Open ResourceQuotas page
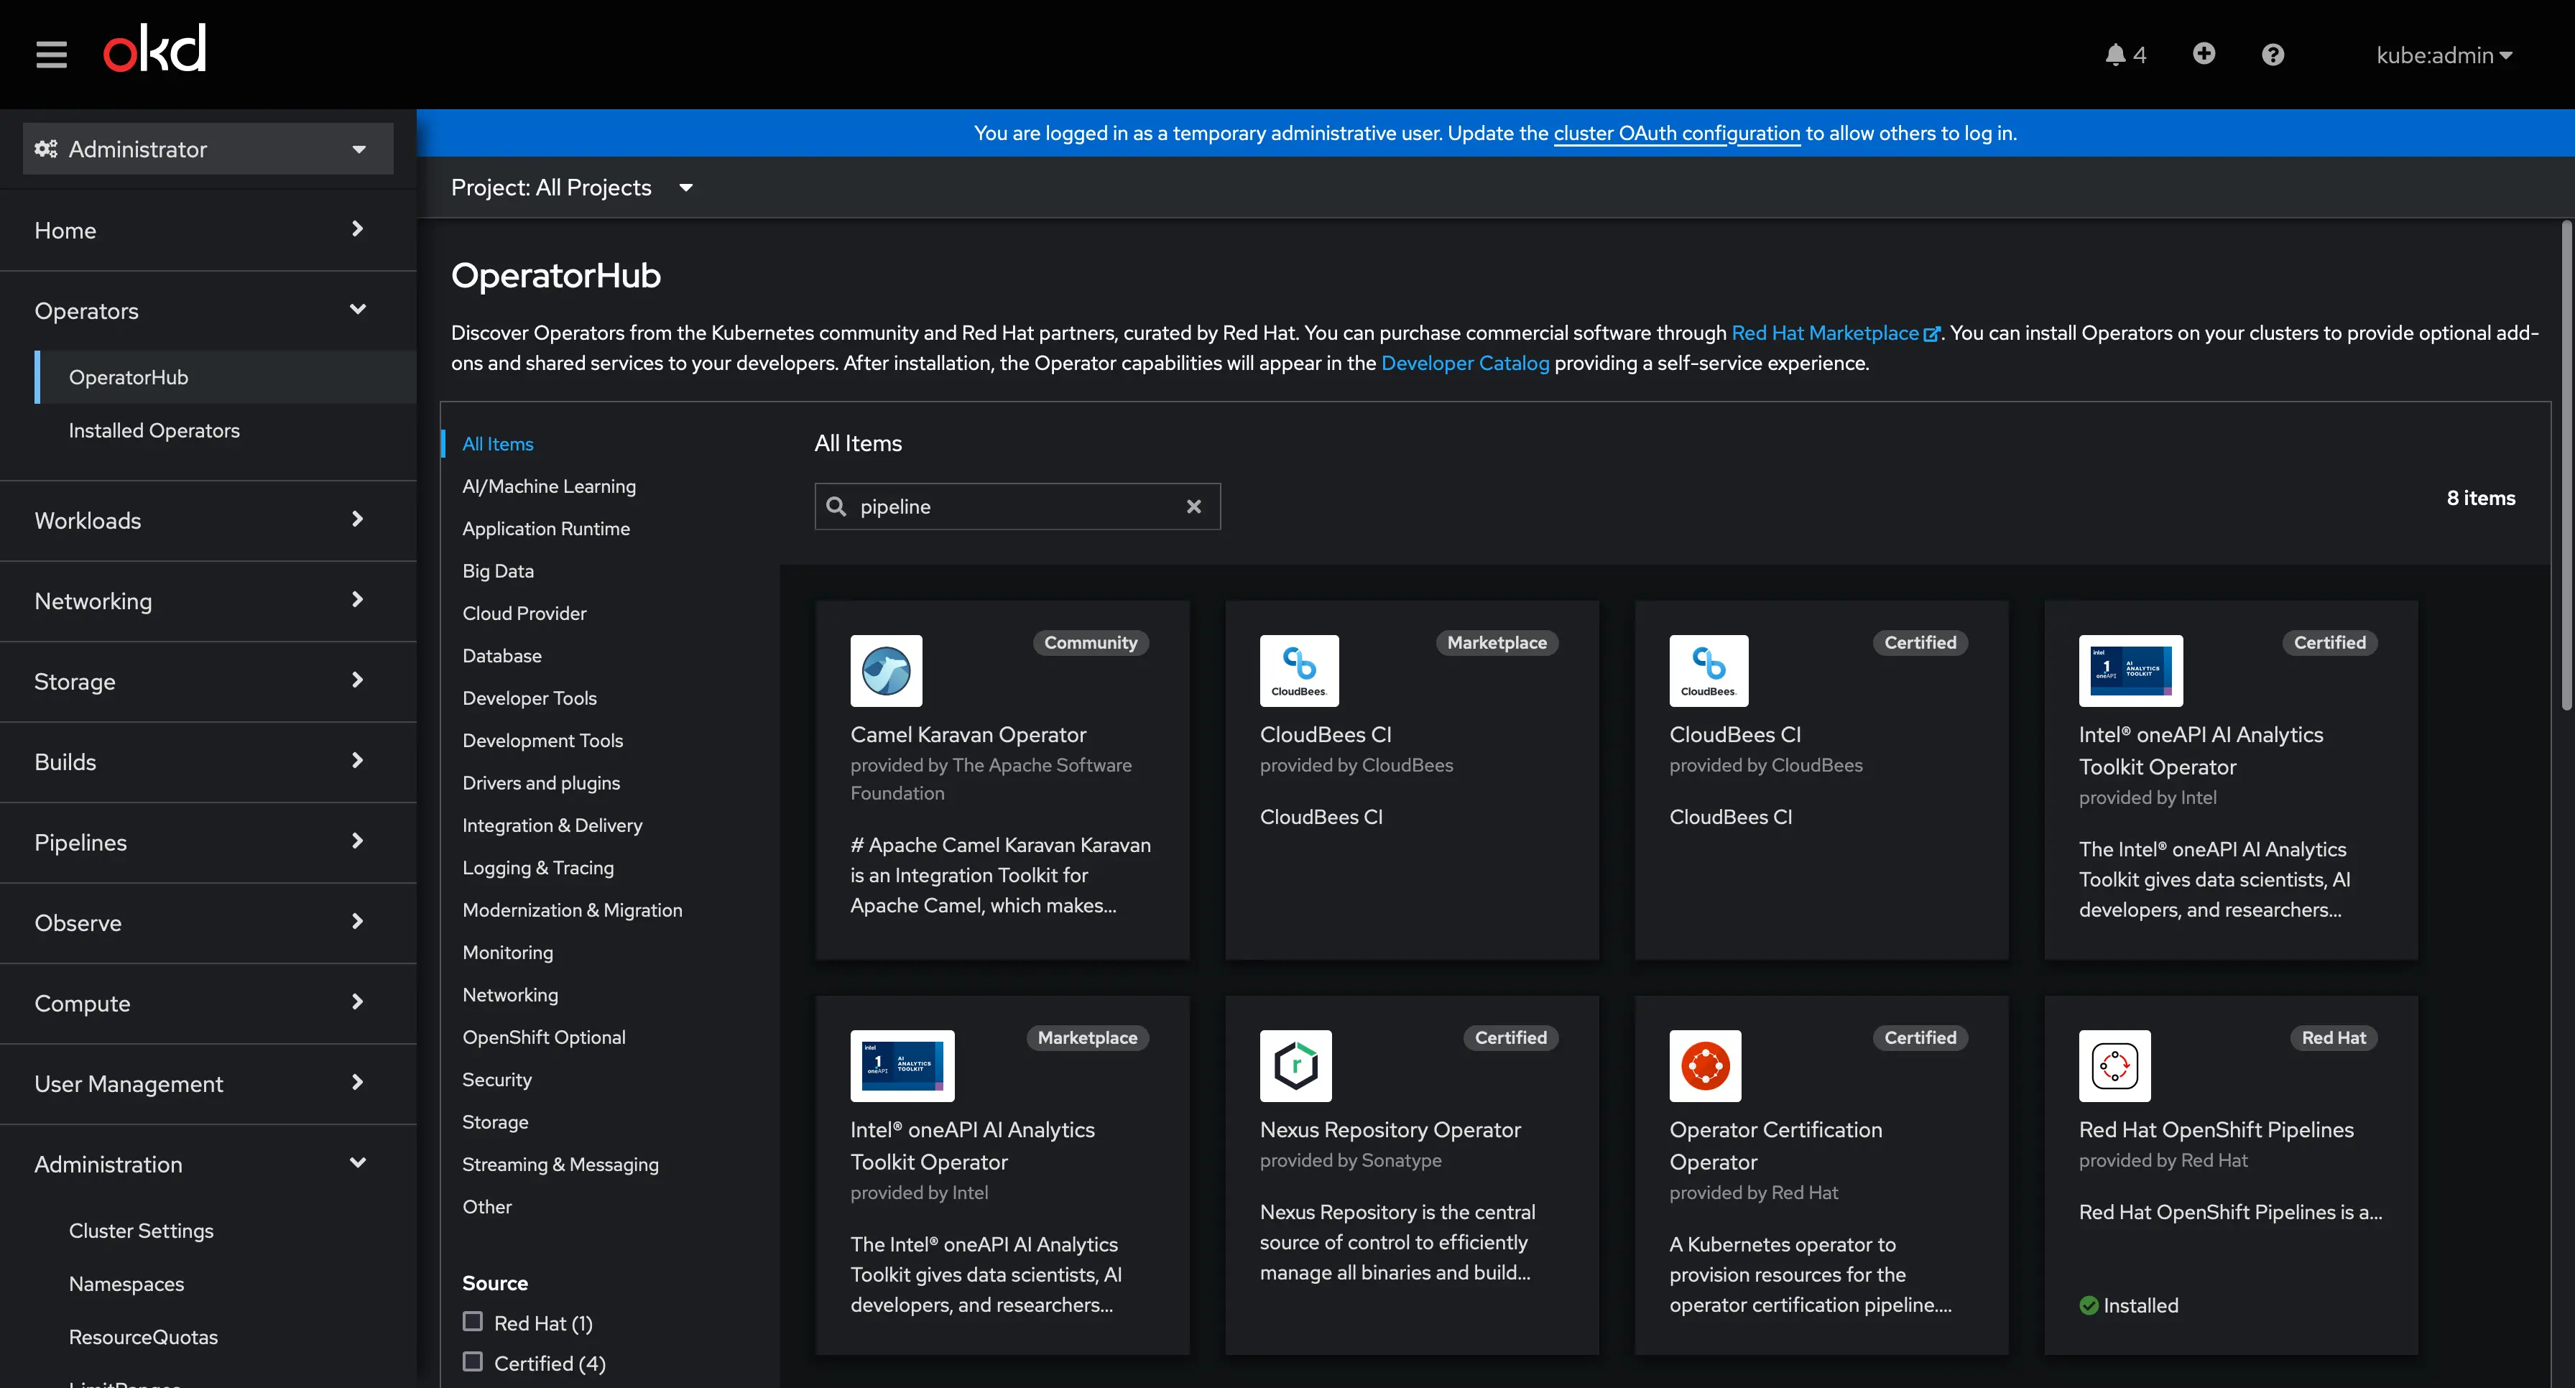 [x=143, y=1336]
